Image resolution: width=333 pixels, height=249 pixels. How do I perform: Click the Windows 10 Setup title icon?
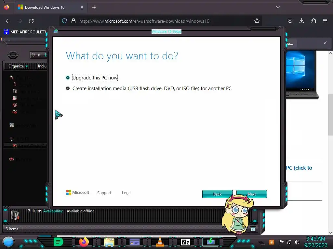pyautogui.click(x=56, y=31)
